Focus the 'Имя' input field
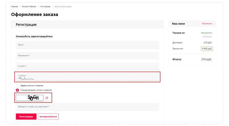The height and width of the screenshot is (126, 229). (87, 45)
